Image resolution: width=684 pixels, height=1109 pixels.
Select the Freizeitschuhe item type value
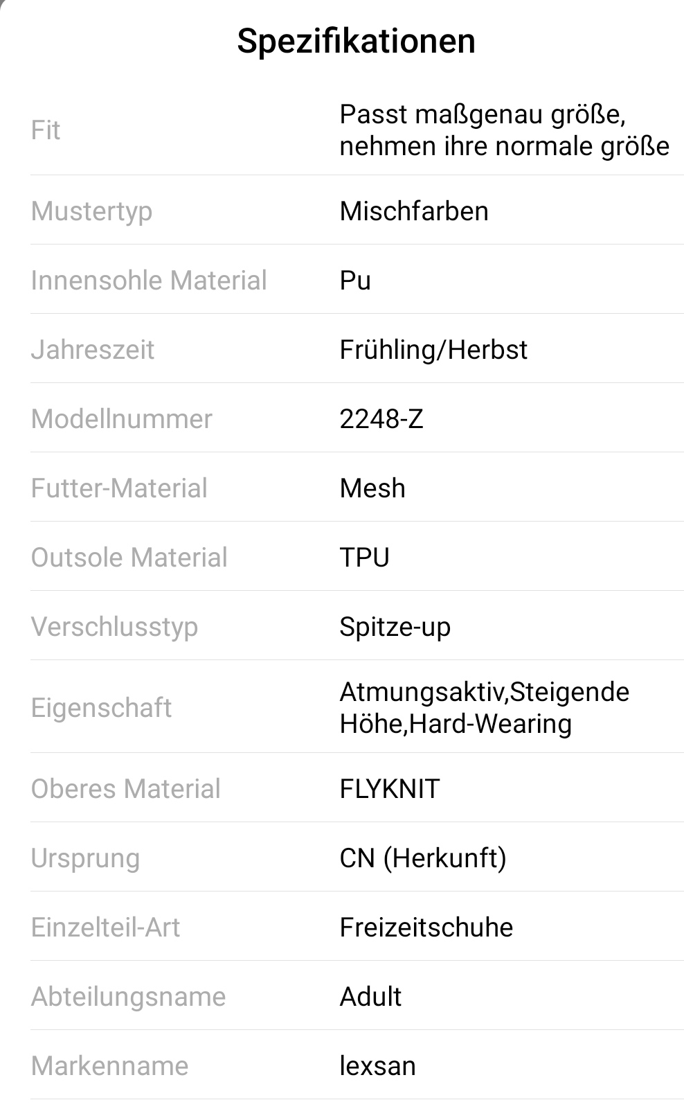coord(426,928)
